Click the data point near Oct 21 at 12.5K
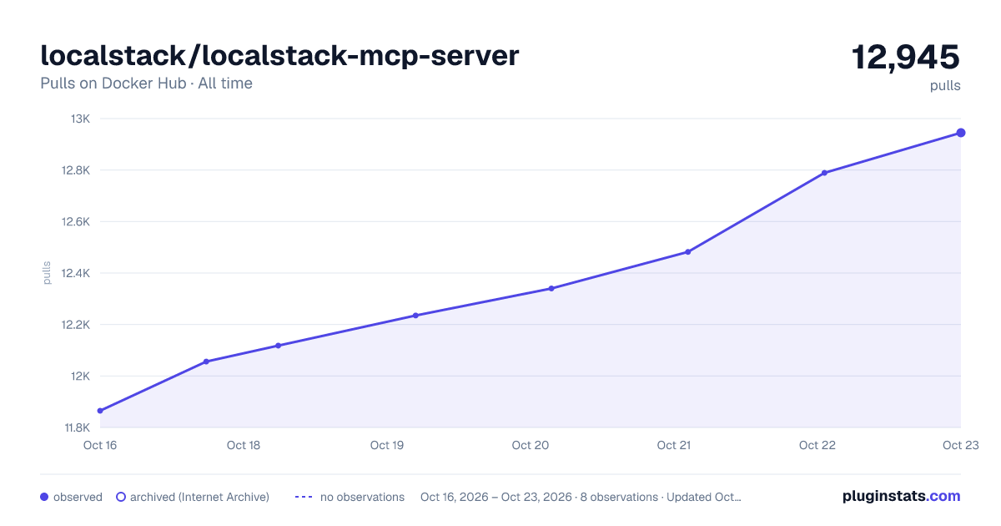Screen dimensions: 1001x526 click(688, 251)
